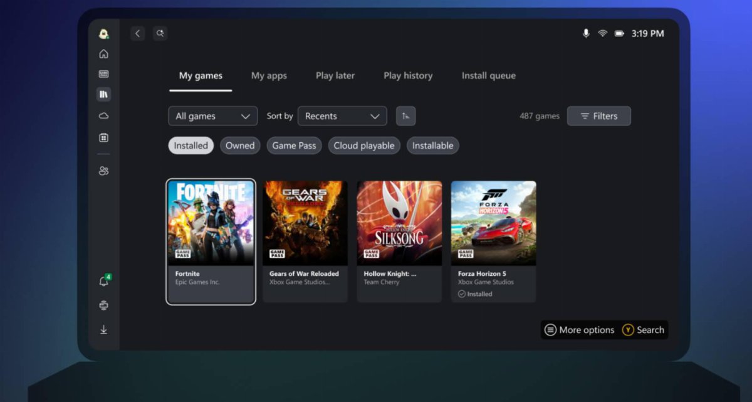Toggle the Installed filter pill
Screen dimensions: 752x402
pos(191,145)
